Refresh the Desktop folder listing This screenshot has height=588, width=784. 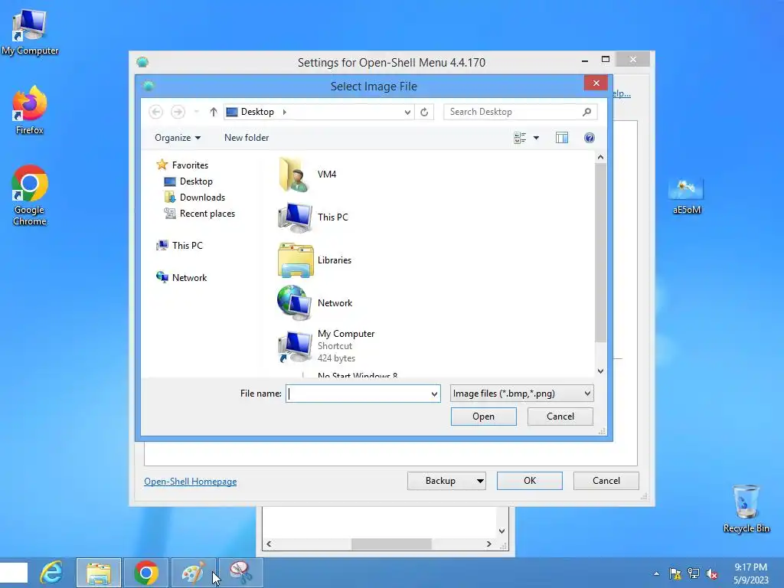point(424,112)
